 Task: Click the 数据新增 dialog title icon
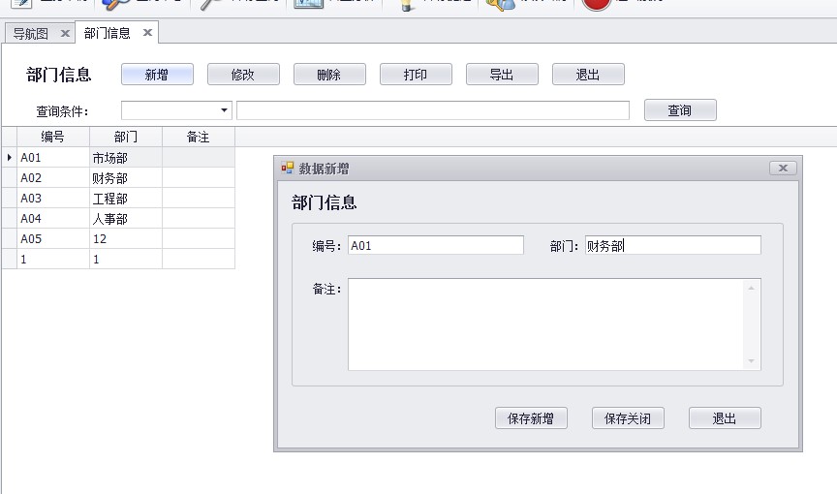[x=287, y=168]
